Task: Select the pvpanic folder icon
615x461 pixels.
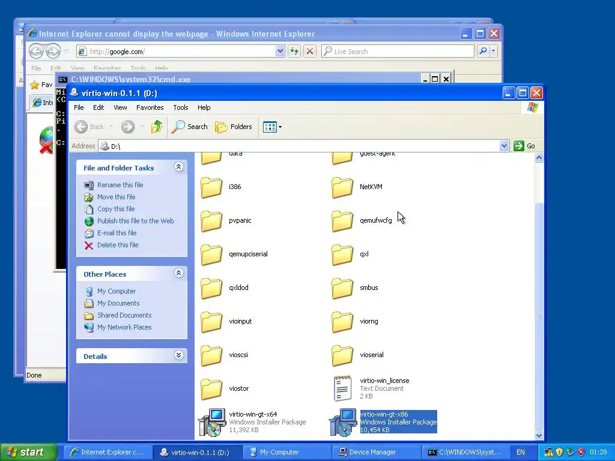Action: tap(211, 221)
